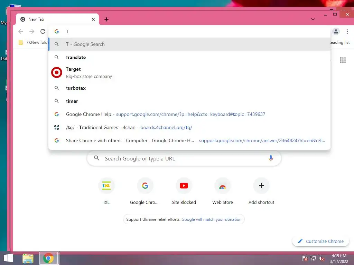Click the back navigation arrow
The height and width of the screenshot is (265, 354).
[21, 31]
